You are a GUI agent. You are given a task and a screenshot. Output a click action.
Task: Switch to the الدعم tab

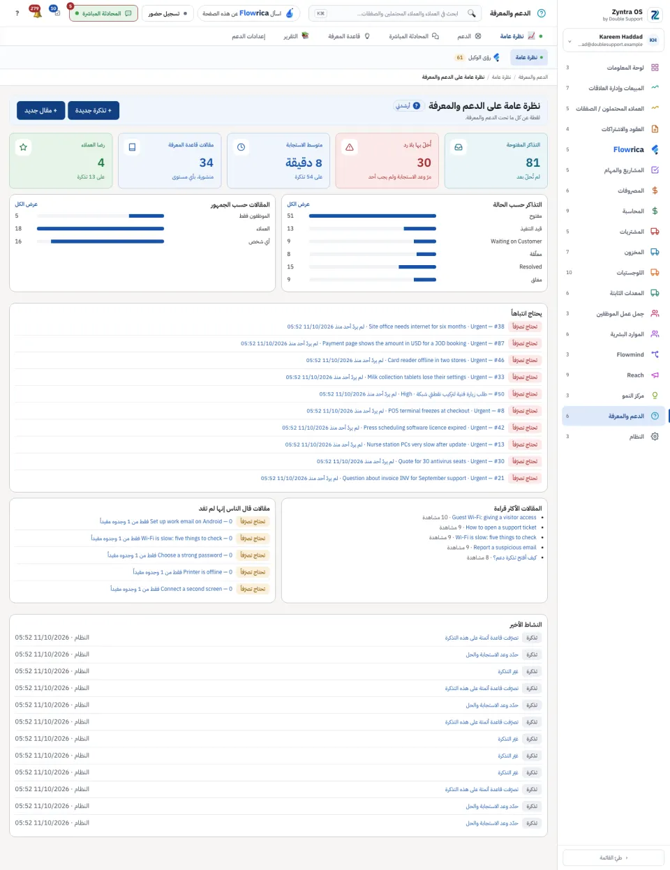(469, 36)
